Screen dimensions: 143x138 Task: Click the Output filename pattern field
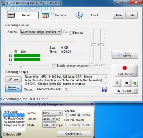[50, 89]
